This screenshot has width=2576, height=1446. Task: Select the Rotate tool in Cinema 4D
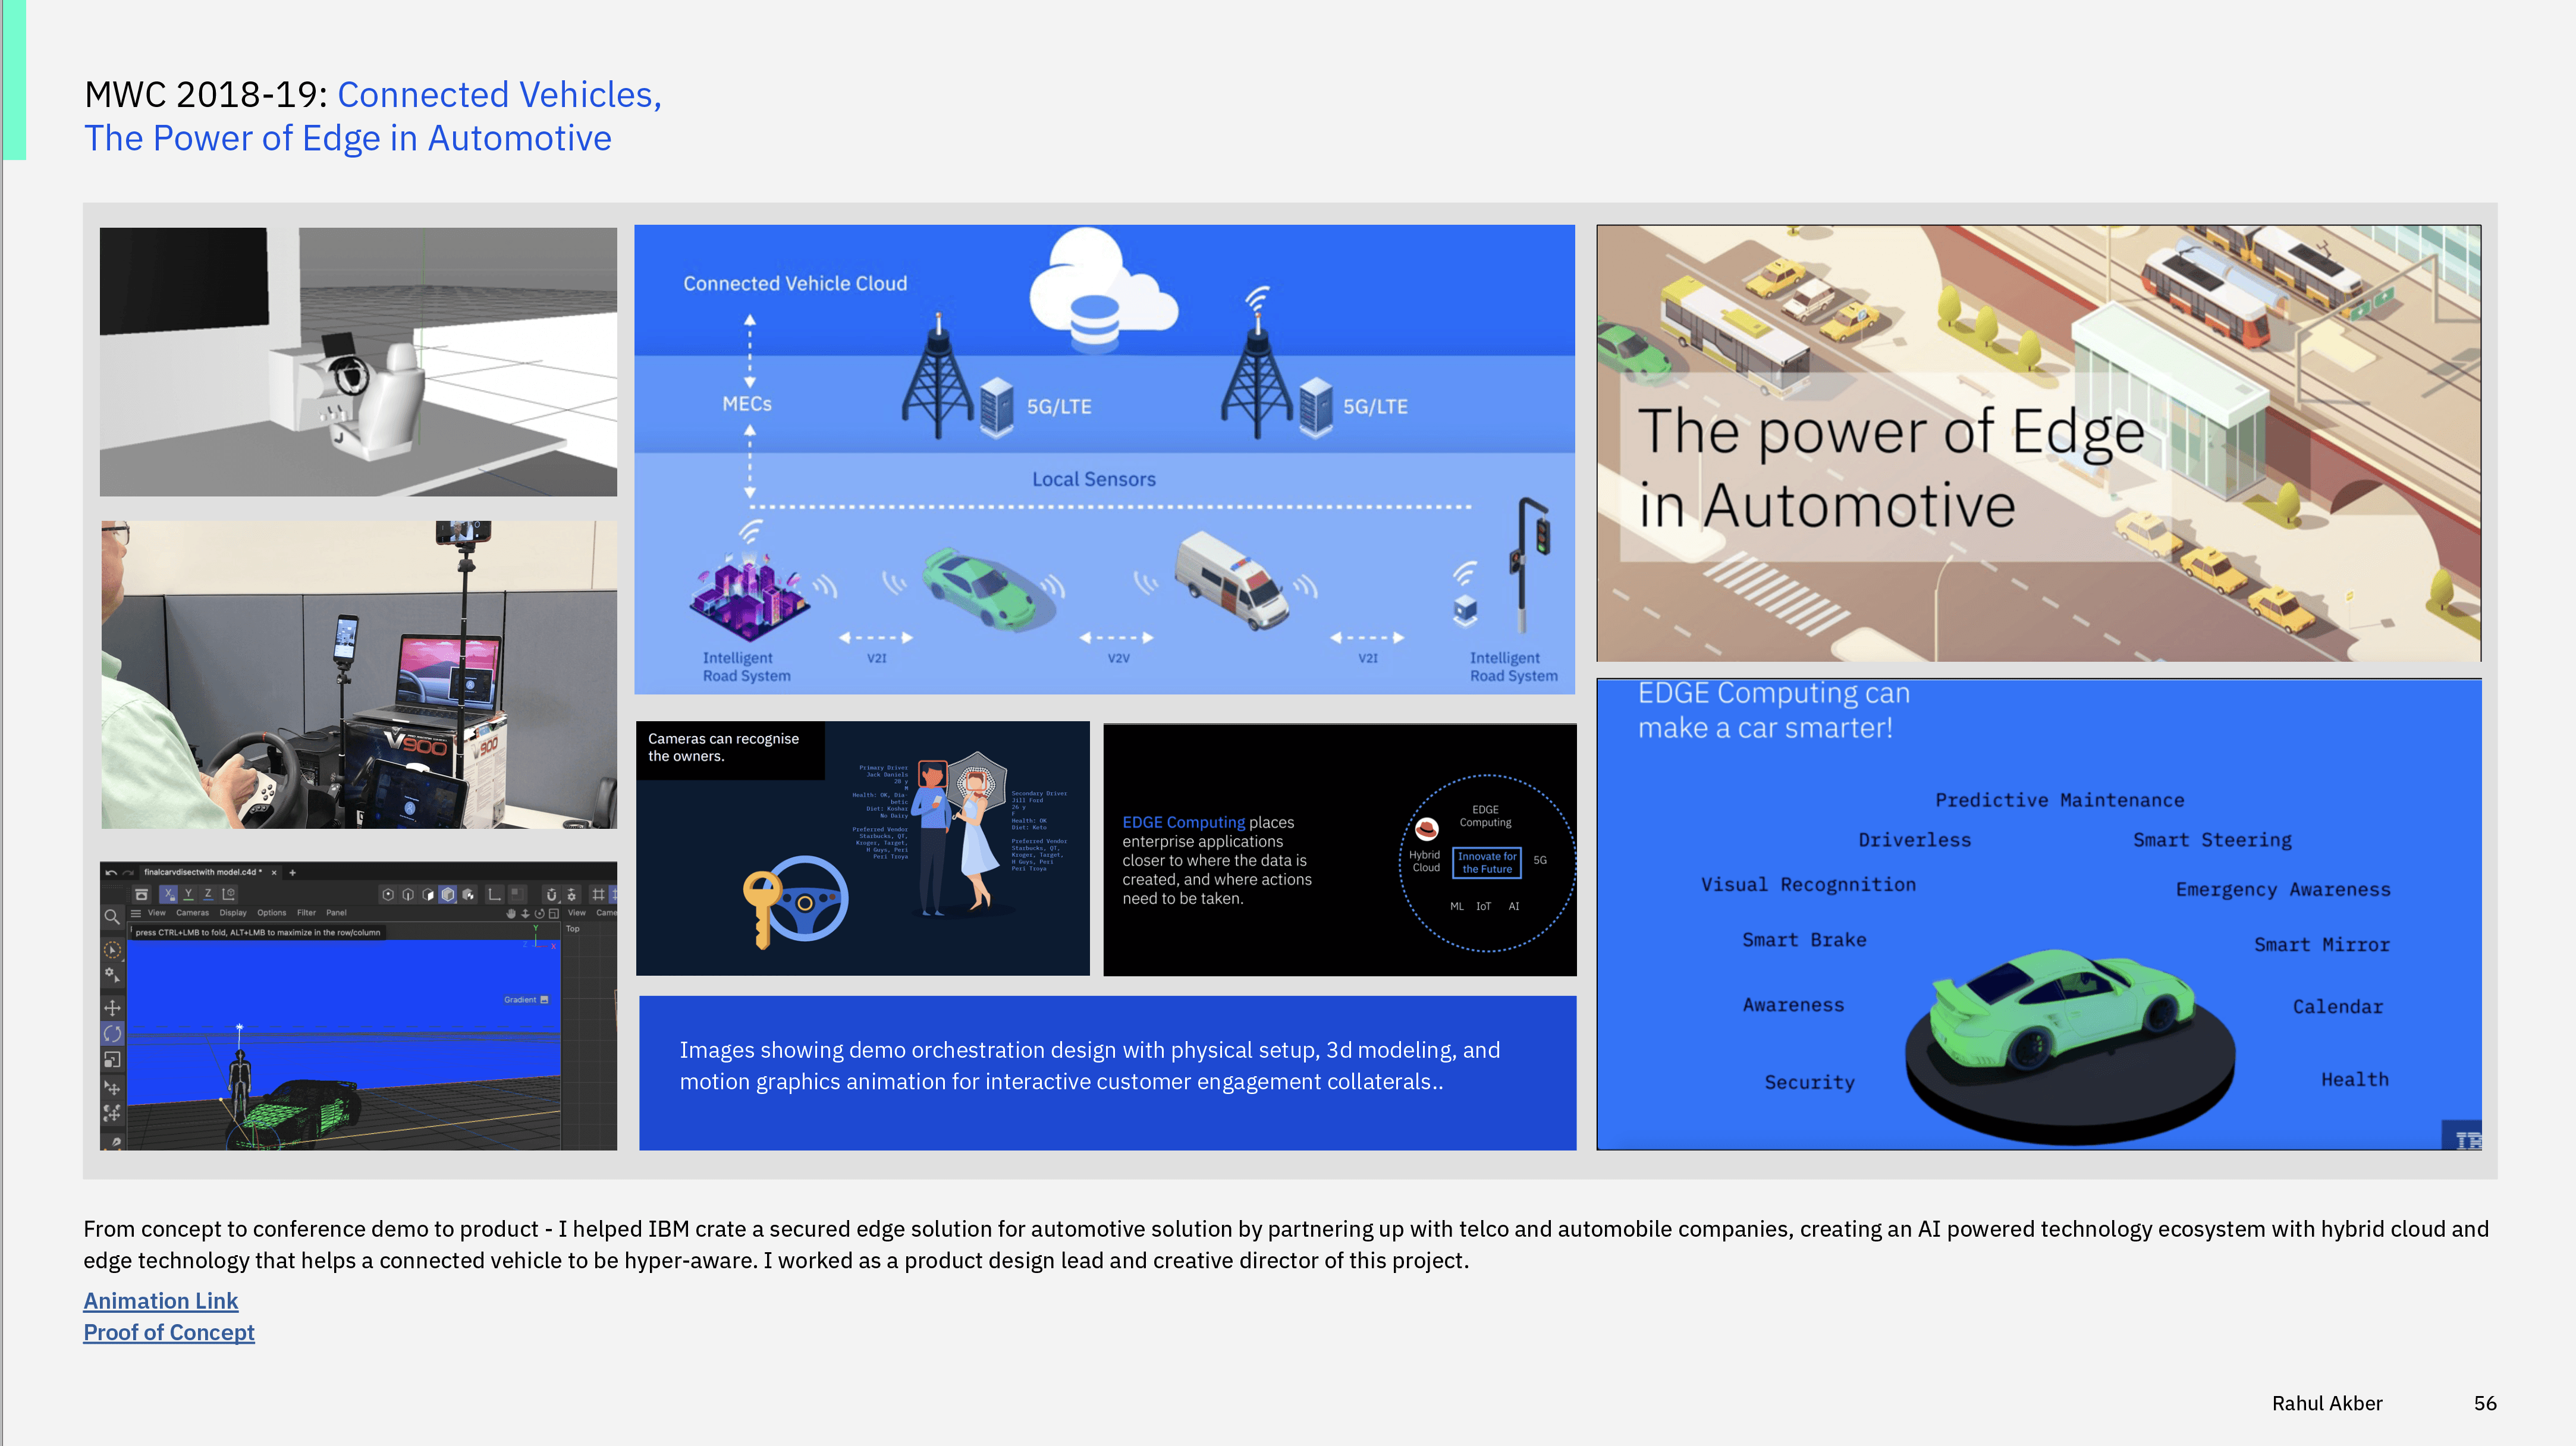click(x=112, y=1033)
